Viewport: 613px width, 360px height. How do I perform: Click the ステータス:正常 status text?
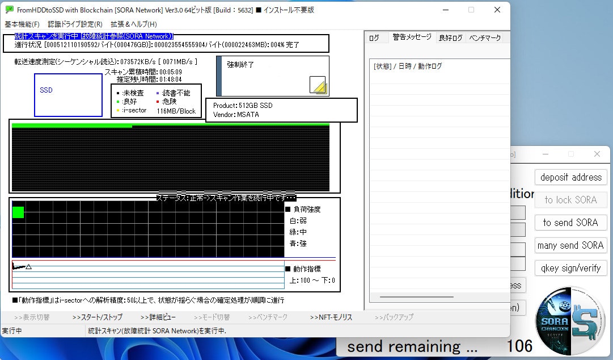[x=226, y=198]
